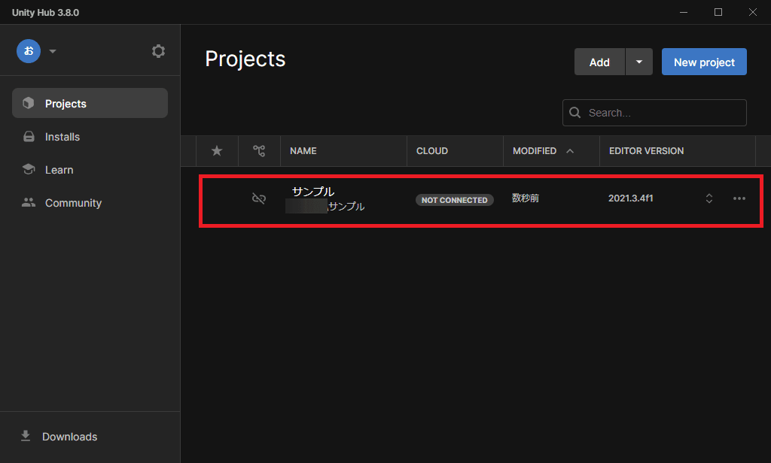The width and height of the screenshot is (771, 463).
Task: Click inside the Search field
Action: click(x=654, y=112)
